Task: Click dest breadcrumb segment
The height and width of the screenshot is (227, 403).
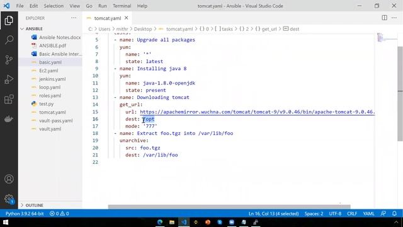Action: 294,29
